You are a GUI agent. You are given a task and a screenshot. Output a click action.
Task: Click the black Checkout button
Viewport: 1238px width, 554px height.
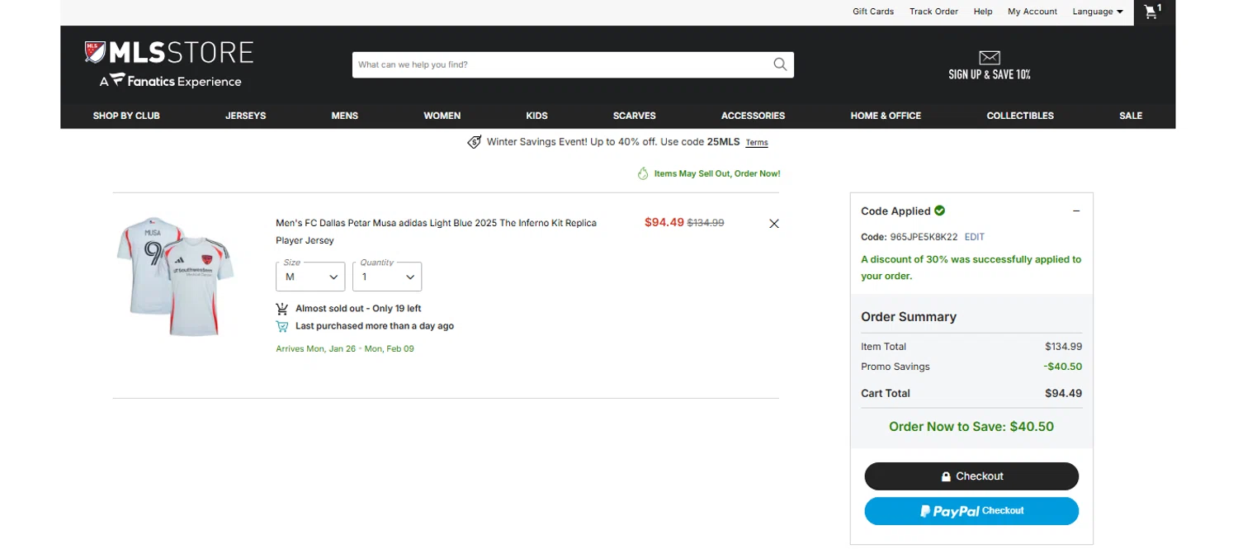(x=971, y=476)
